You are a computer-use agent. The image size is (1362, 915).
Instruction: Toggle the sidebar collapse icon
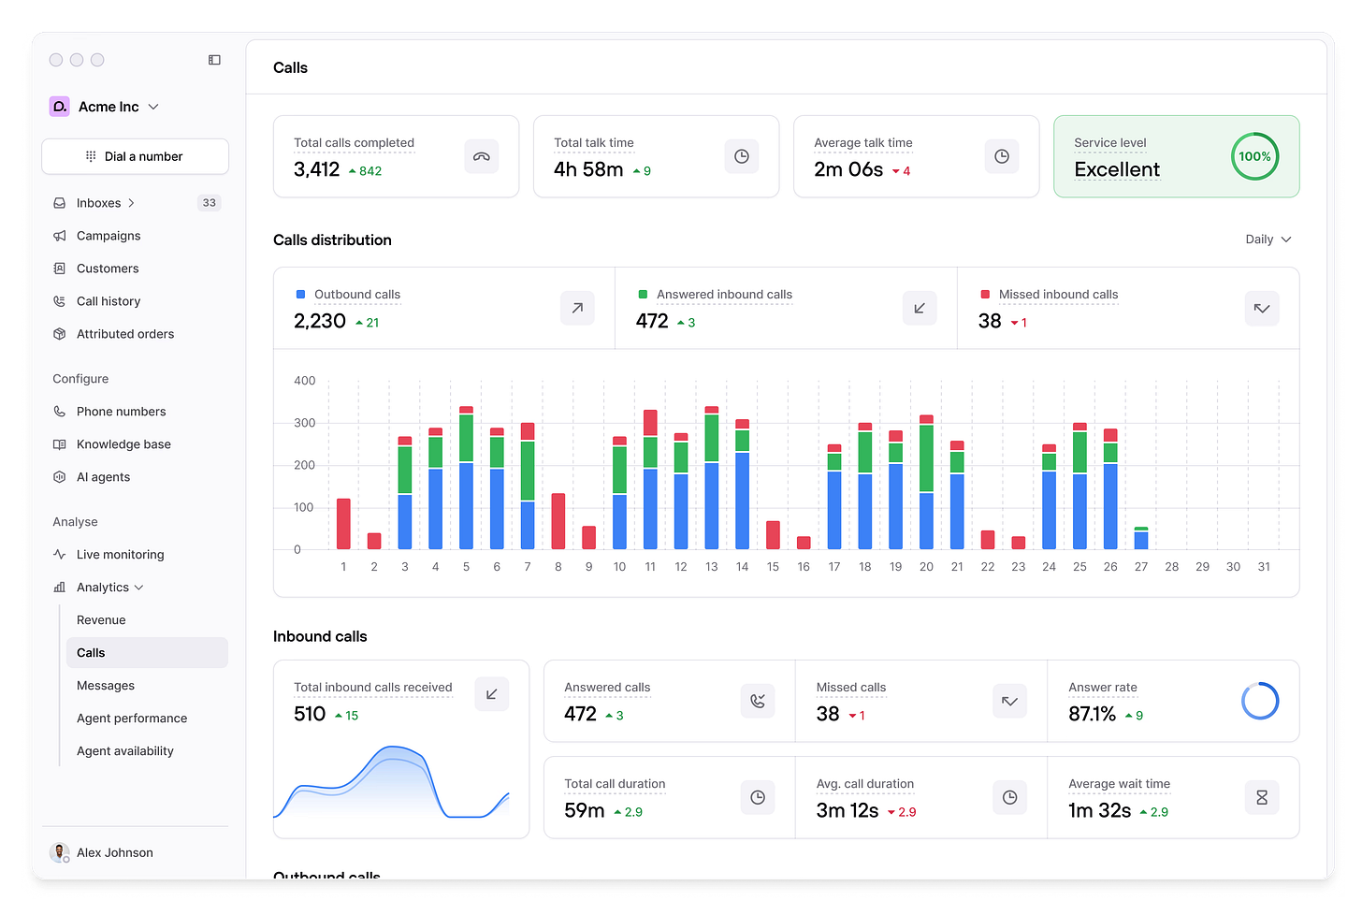pos(214,60)
